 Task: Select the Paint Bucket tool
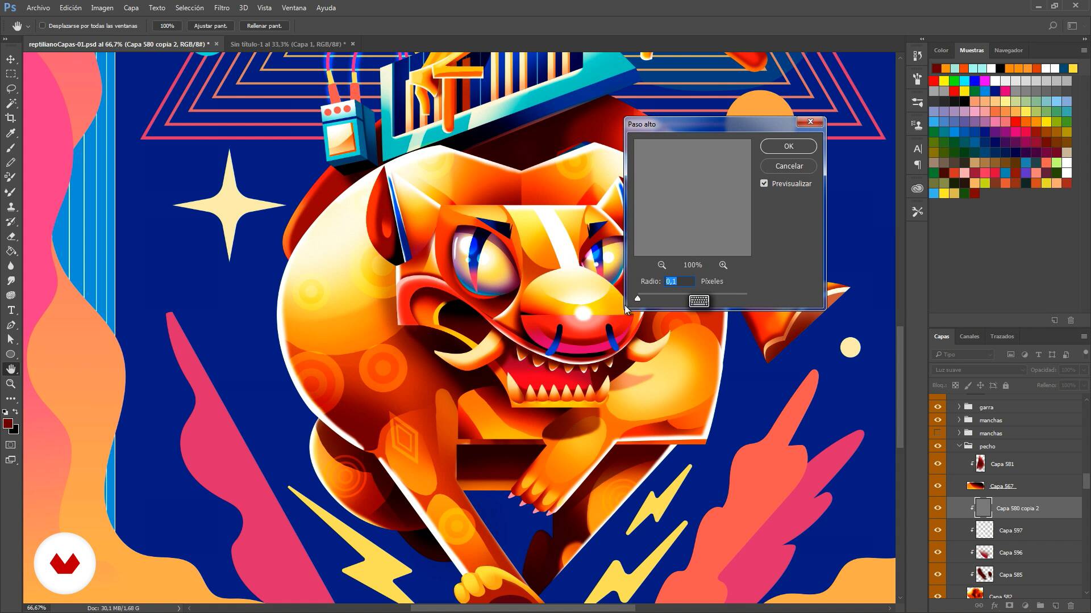11,251
